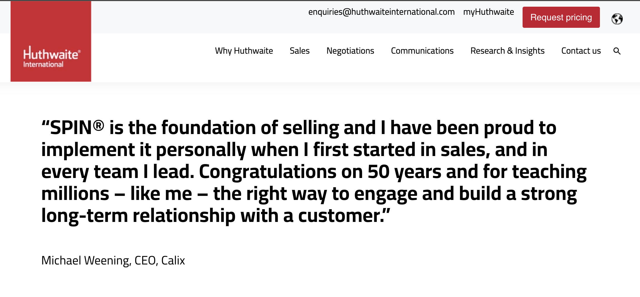640x297 pixels.
Task: Open site search with magnifier icon
Action: coord(617,51)
